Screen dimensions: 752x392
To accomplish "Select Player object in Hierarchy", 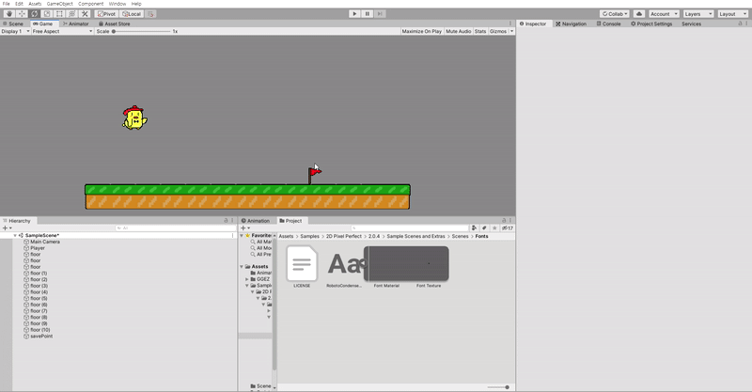I will pos(38,248).
